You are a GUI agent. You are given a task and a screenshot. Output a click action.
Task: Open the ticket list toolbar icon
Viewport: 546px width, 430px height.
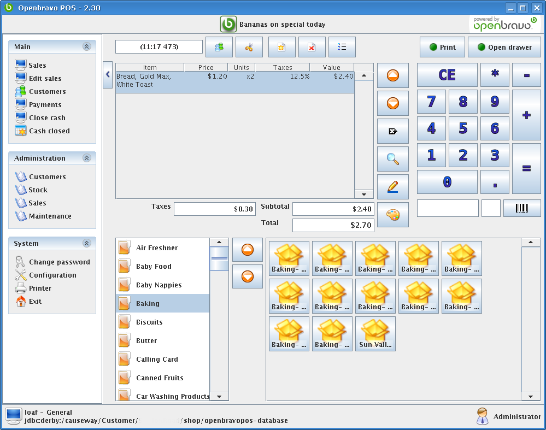[x=342, y=47]
